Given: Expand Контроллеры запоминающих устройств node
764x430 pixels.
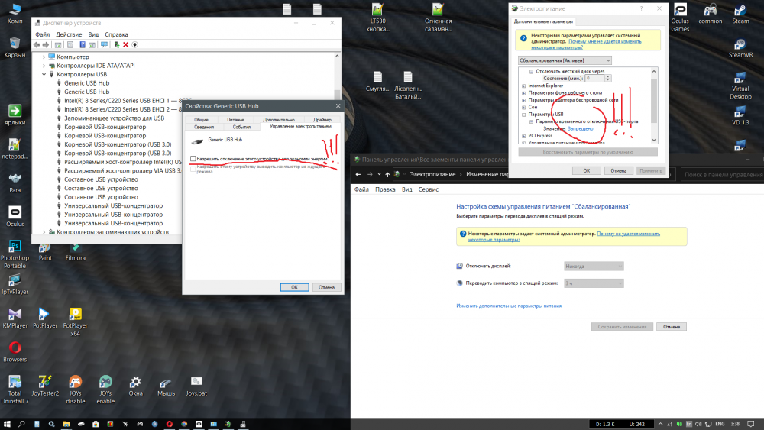Looking at the screenshot, I should click(x=44, y=232).
